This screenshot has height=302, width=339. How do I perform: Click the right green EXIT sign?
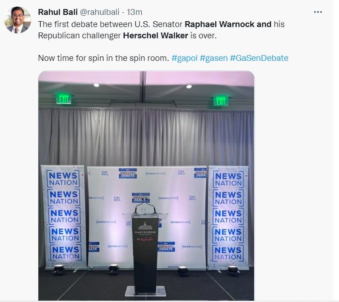[221, 101]
